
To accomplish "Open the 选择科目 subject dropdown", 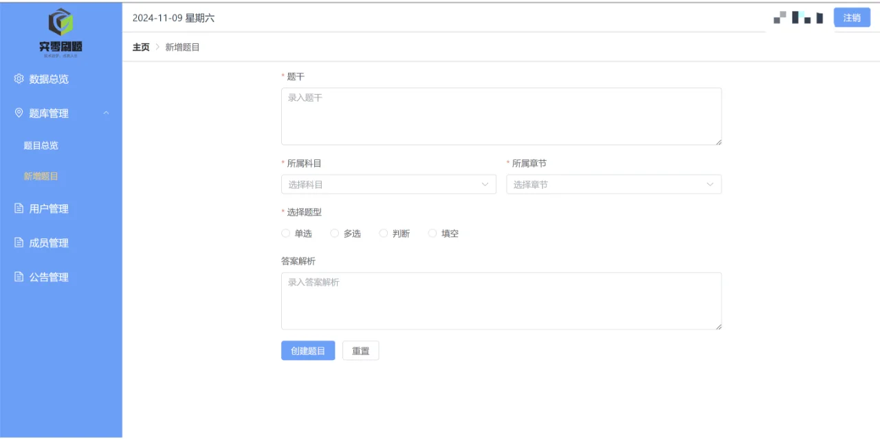I will pyautogui.click(x=388, y=183).
